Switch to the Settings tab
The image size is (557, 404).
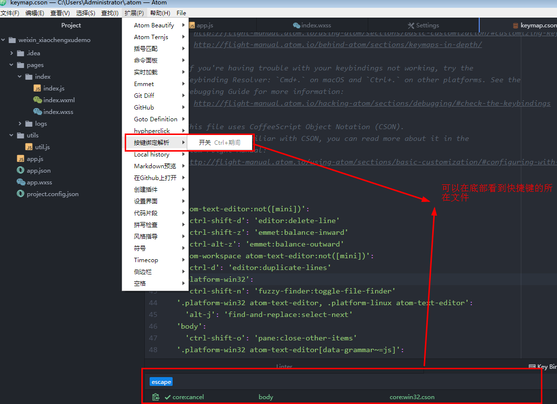click(x=423, y=25)
